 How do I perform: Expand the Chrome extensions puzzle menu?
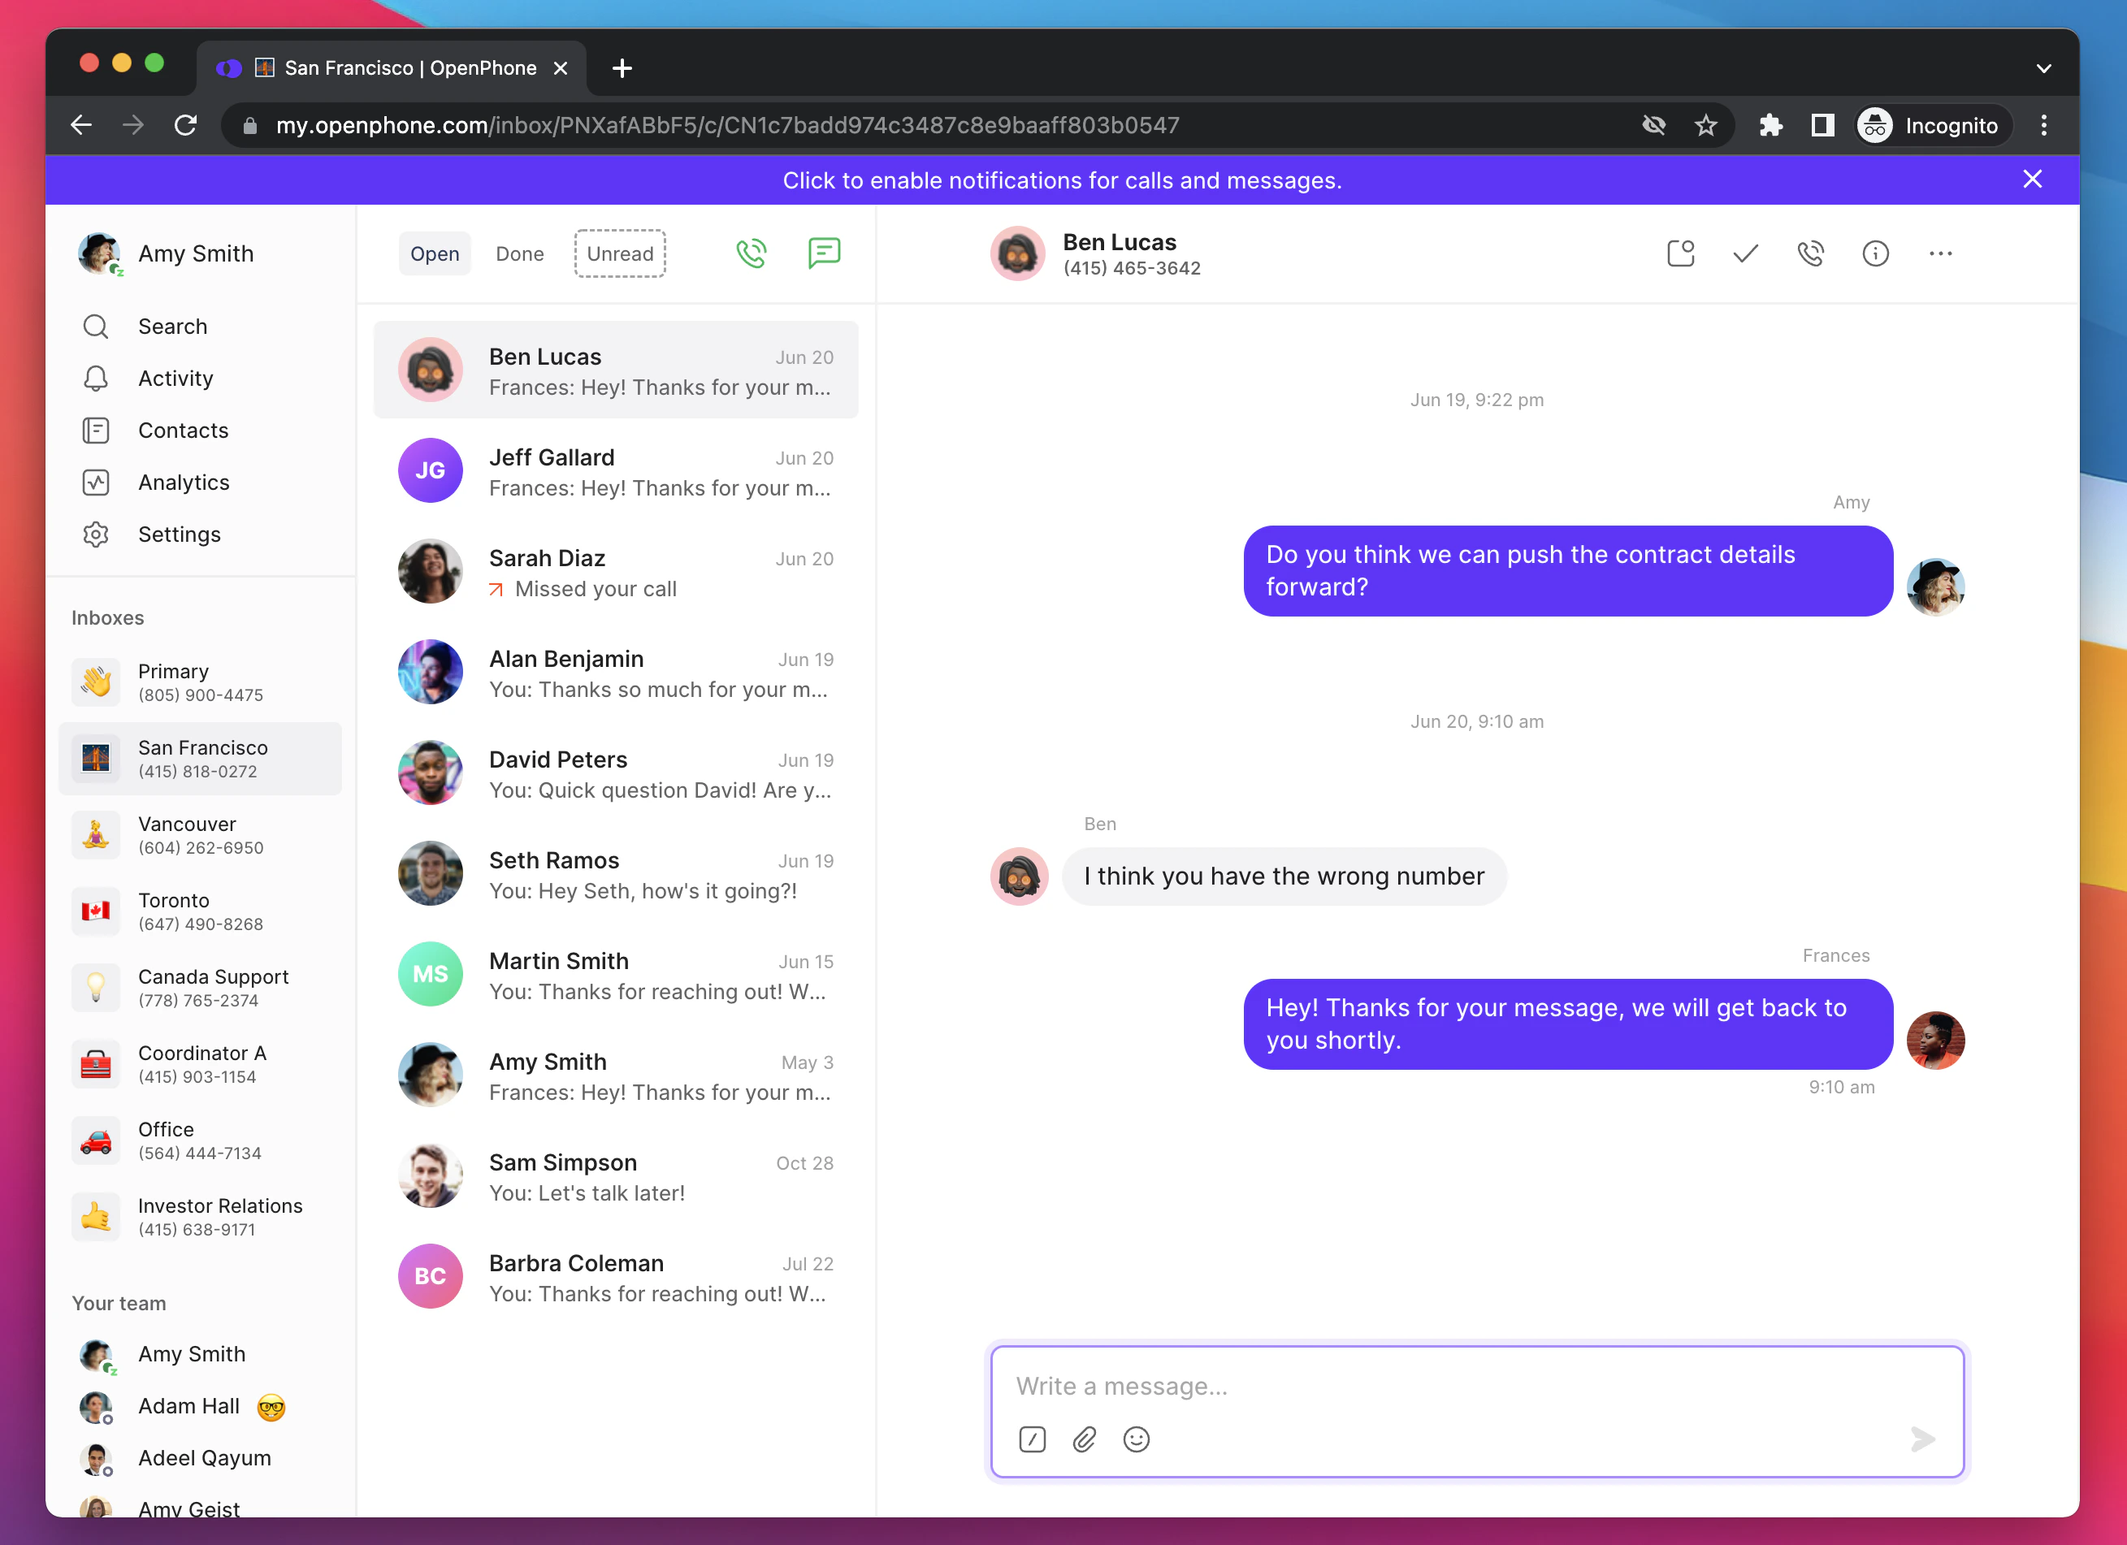pyautogui.click(x=1772, y=124)
